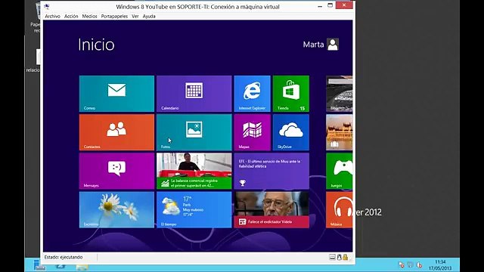Click the Estado: ejecutando status text
484x272 pixels.
(x=64, y=257)
